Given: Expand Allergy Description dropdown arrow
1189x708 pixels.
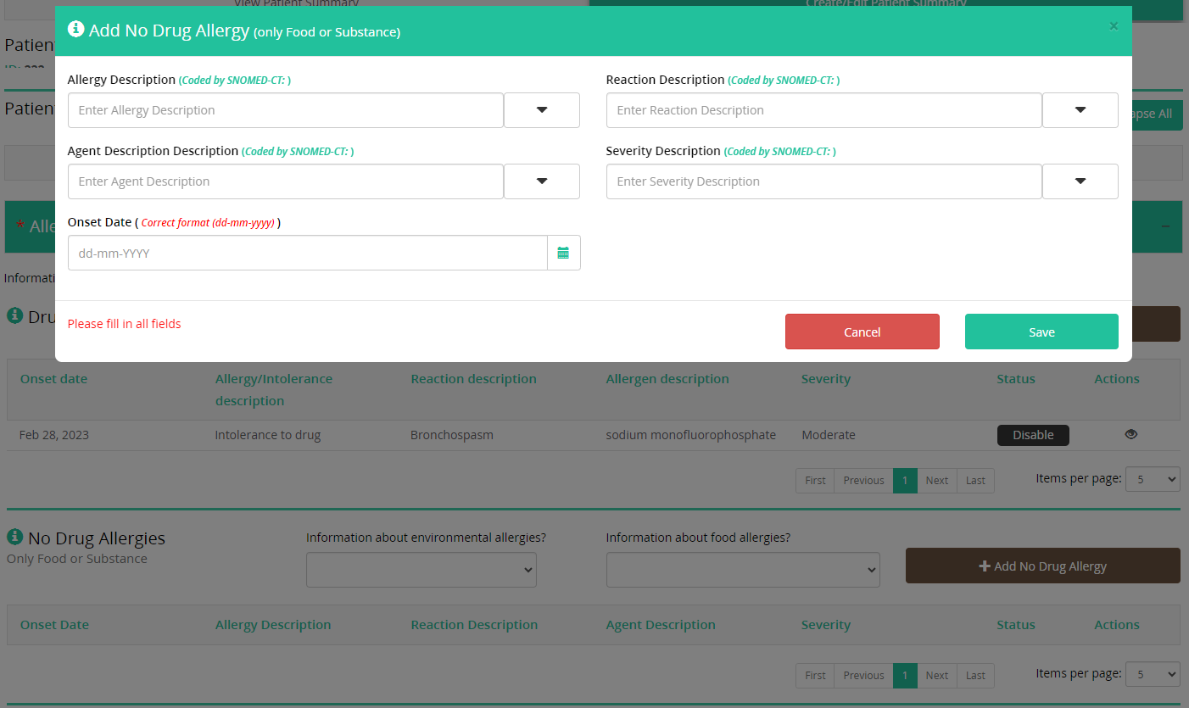Looking at the screenshot, I should pos(542,110).
